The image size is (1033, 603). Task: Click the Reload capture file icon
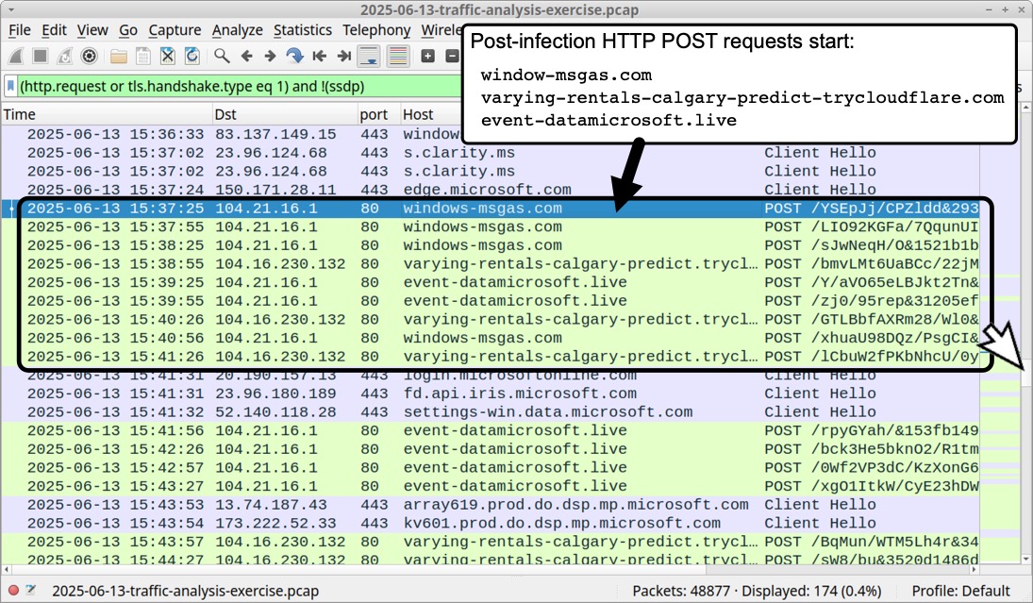(x=192, y=56)
